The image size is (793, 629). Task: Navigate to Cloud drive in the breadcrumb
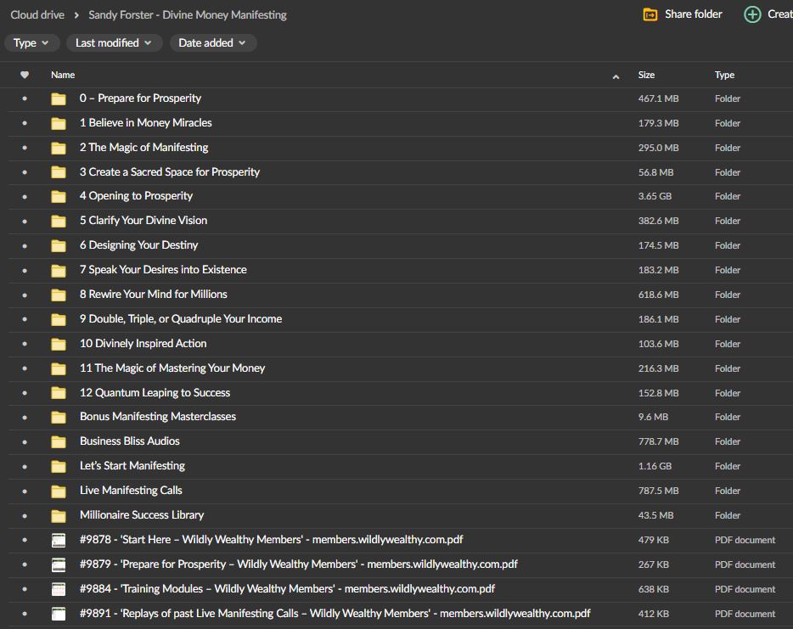[x=37, y=14]
